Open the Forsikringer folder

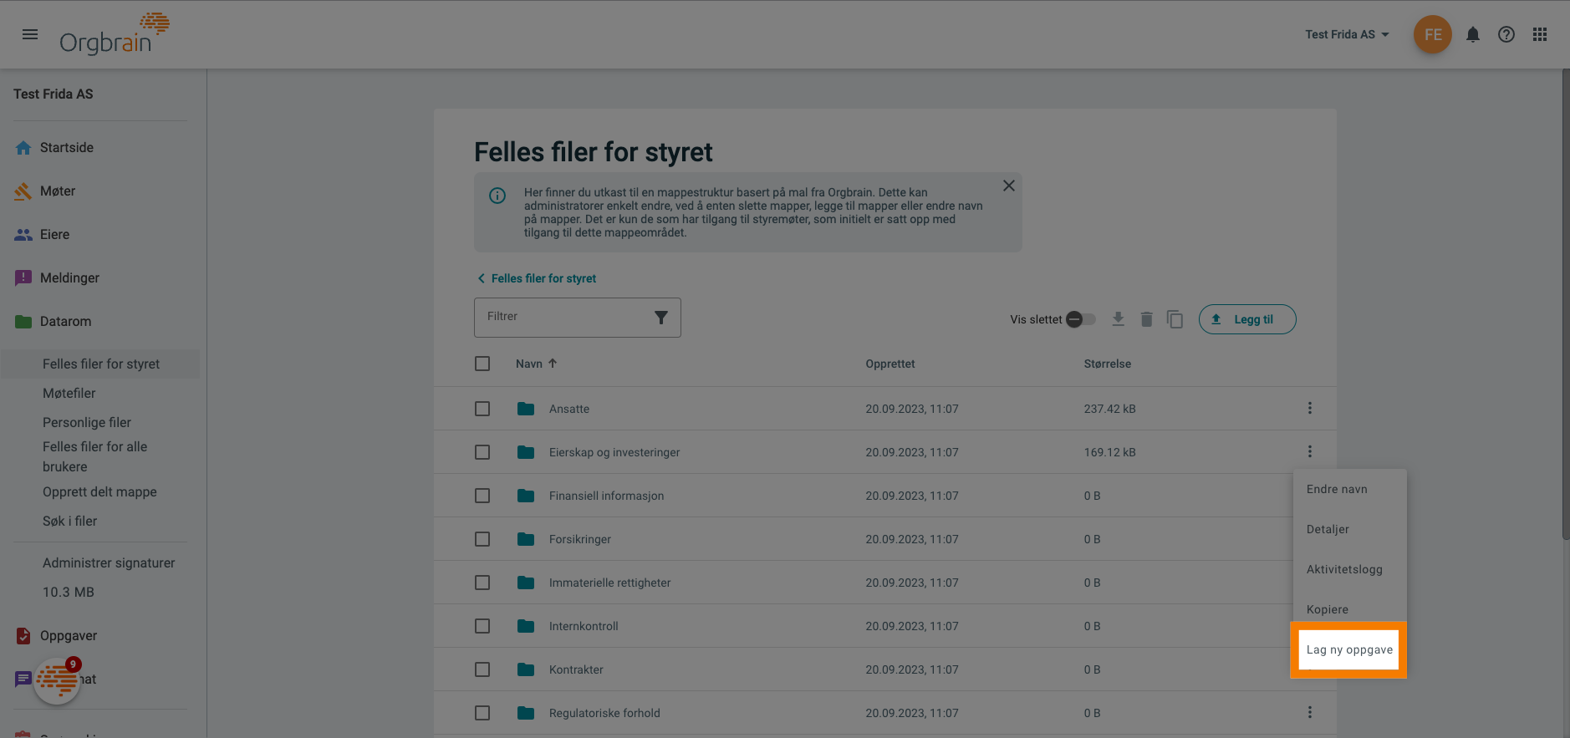580,539
